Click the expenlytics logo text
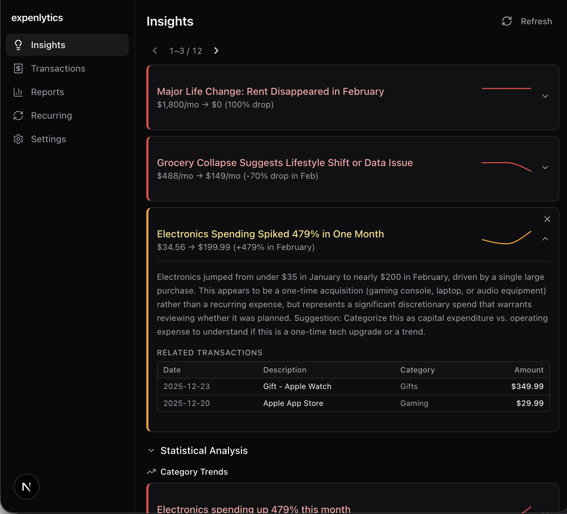Image resolution: width=567 pixels, height=514 pixels. click(x=37, y=17)
